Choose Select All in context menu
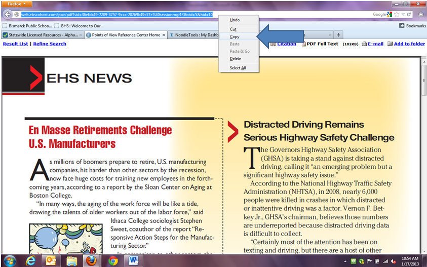The width and height of the screenshot is (427, 267). click(238, 68)
